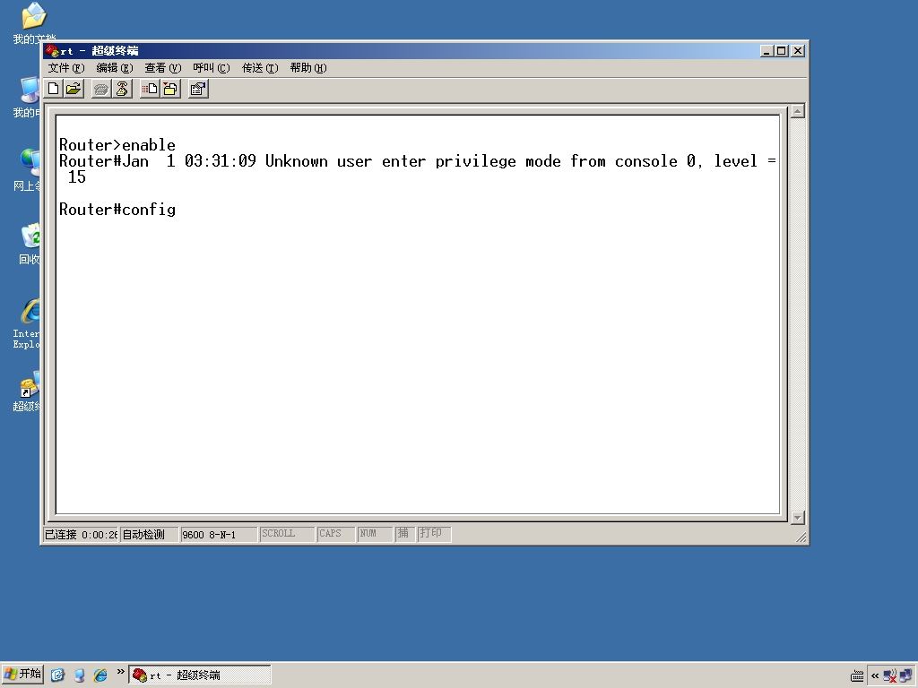918x688 pixels.
Task: Click the 开始 Start button
Action: [22, 674]
